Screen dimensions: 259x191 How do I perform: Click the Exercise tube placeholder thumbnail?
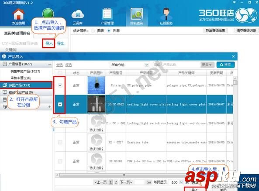coord(96,142)
